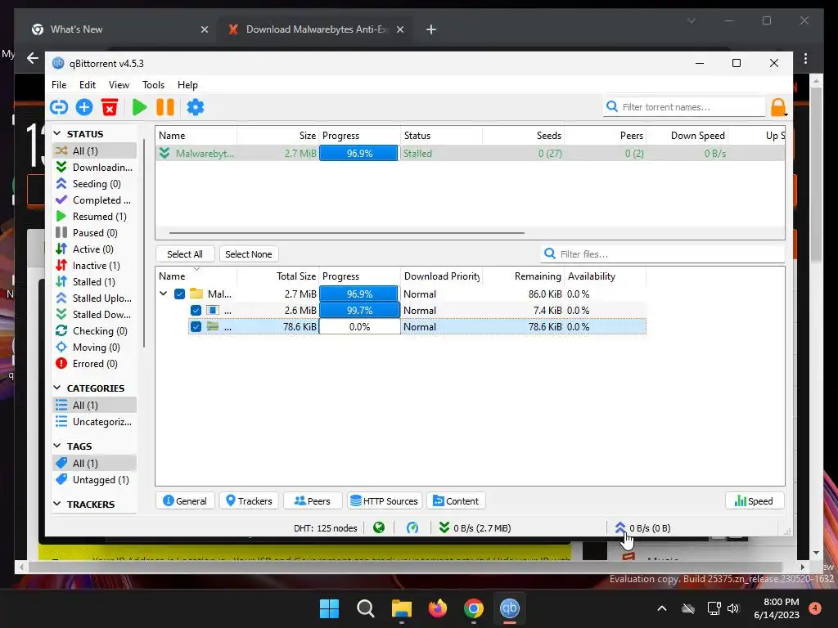Open the Tools menu
The image size is (838, 628).
point(153,85)
